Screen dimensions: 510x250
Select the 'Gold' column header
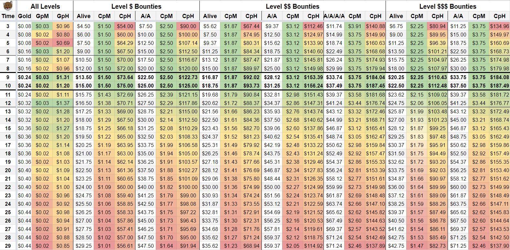point(25,16)
